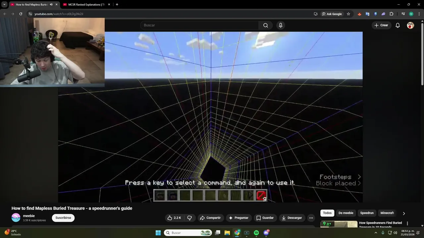424x238 pixels.
Task: Click the YouTube search magnifier button
Action: [266, 25]
